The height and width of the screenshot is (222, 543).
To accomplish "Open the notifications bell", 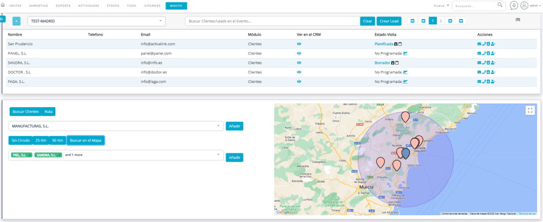I will click(514, 6).
